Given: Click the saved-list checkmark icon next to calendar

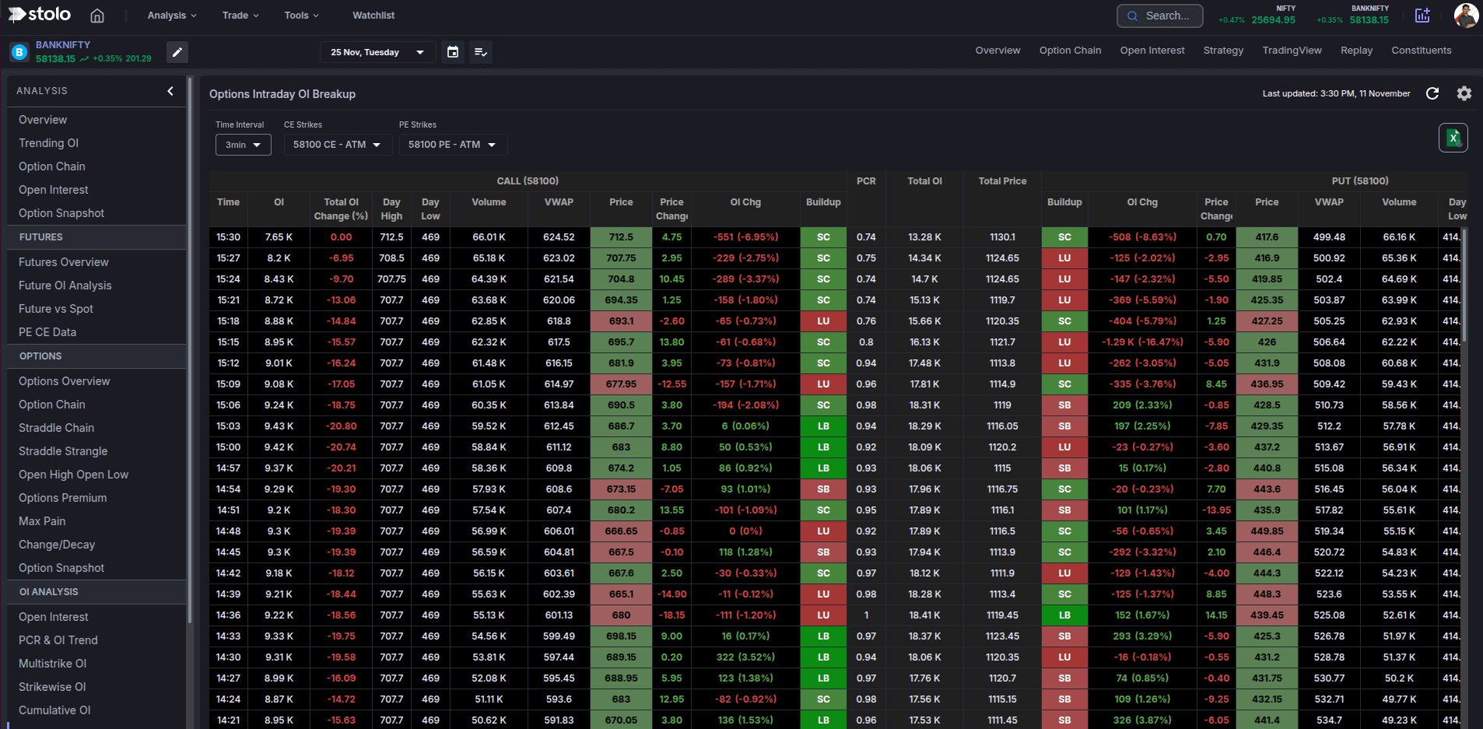Looking at the screenshot, I should click(x=481, y=51).
